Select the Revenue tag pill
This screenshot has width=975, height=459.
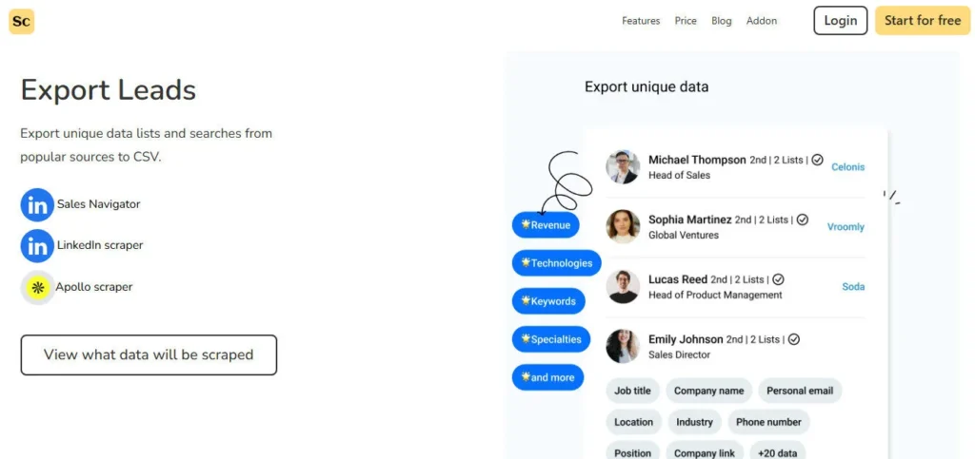coord(546,225)
